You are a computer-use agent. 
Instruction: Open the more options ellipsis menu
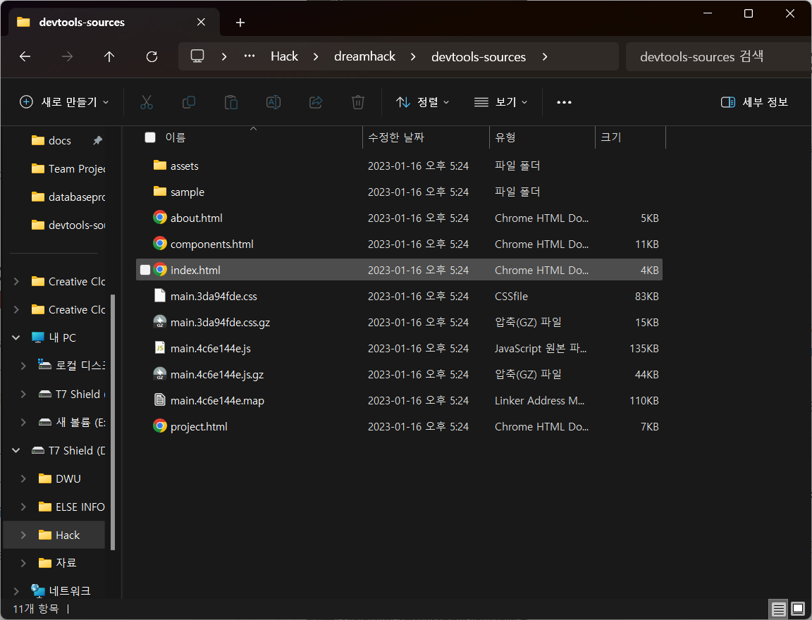(x=564, y=102)
